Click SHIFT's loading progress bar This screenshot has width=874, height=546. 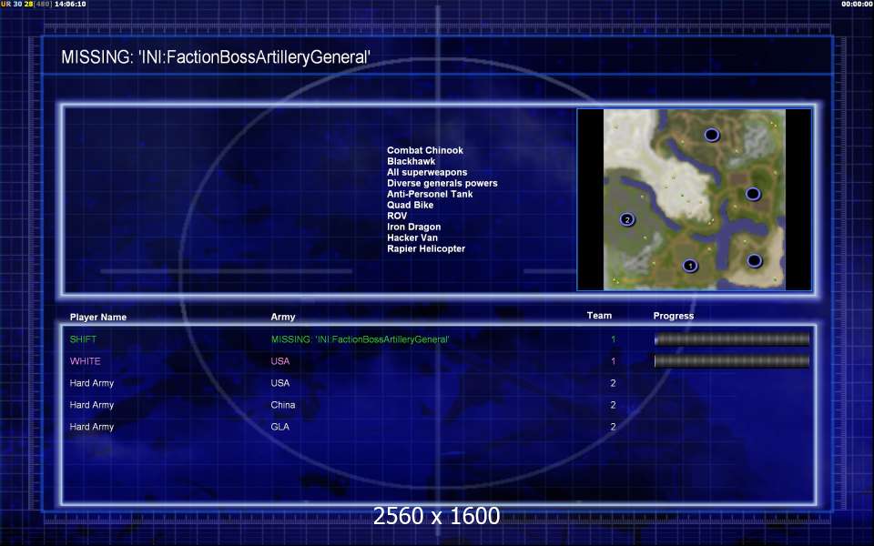732,339
